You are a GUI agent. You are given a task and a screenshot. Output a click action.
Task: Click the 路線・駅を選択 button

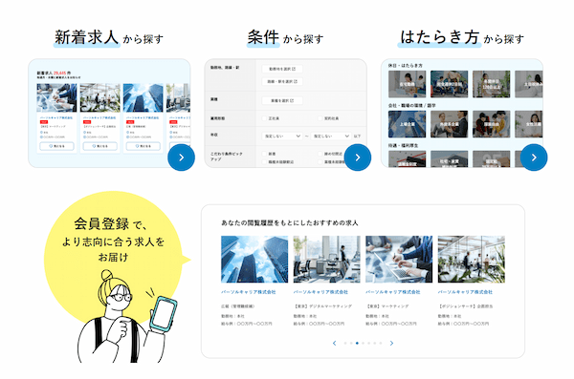(282, 81)
